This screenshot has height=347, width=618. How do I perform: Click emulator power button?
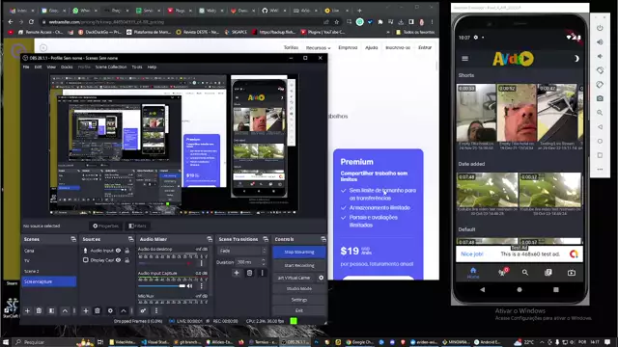tap(600, 28)
